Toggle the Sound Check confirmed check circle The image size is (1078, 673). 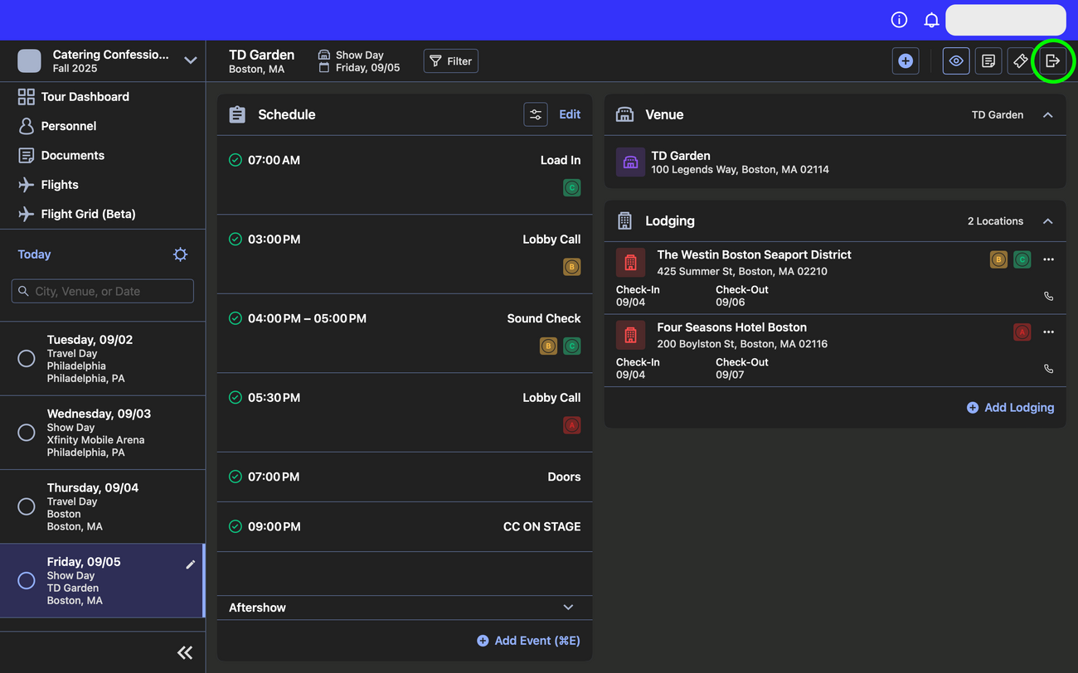tap(236, 318)
